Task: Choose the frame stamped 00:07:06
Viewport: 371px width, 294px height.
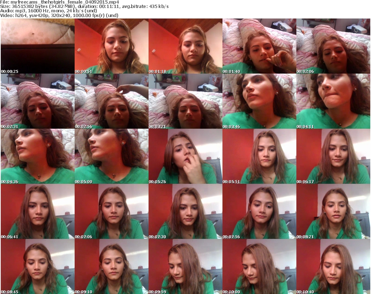Action: 112,211
